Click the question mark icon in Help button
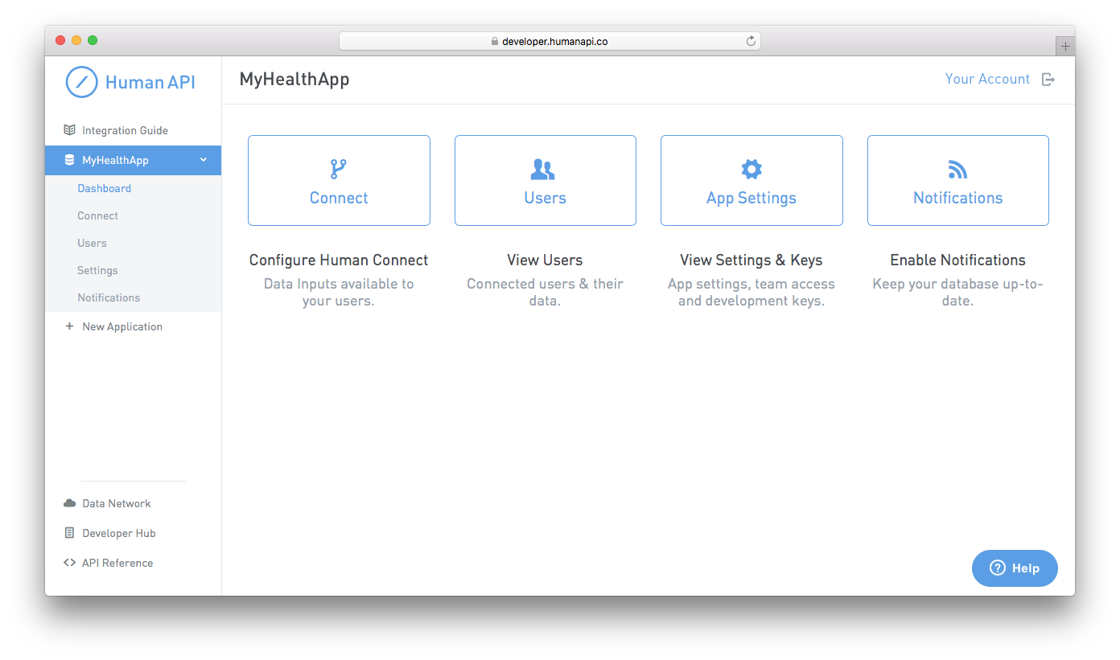 pyautogui.click(x=998, y=568)
